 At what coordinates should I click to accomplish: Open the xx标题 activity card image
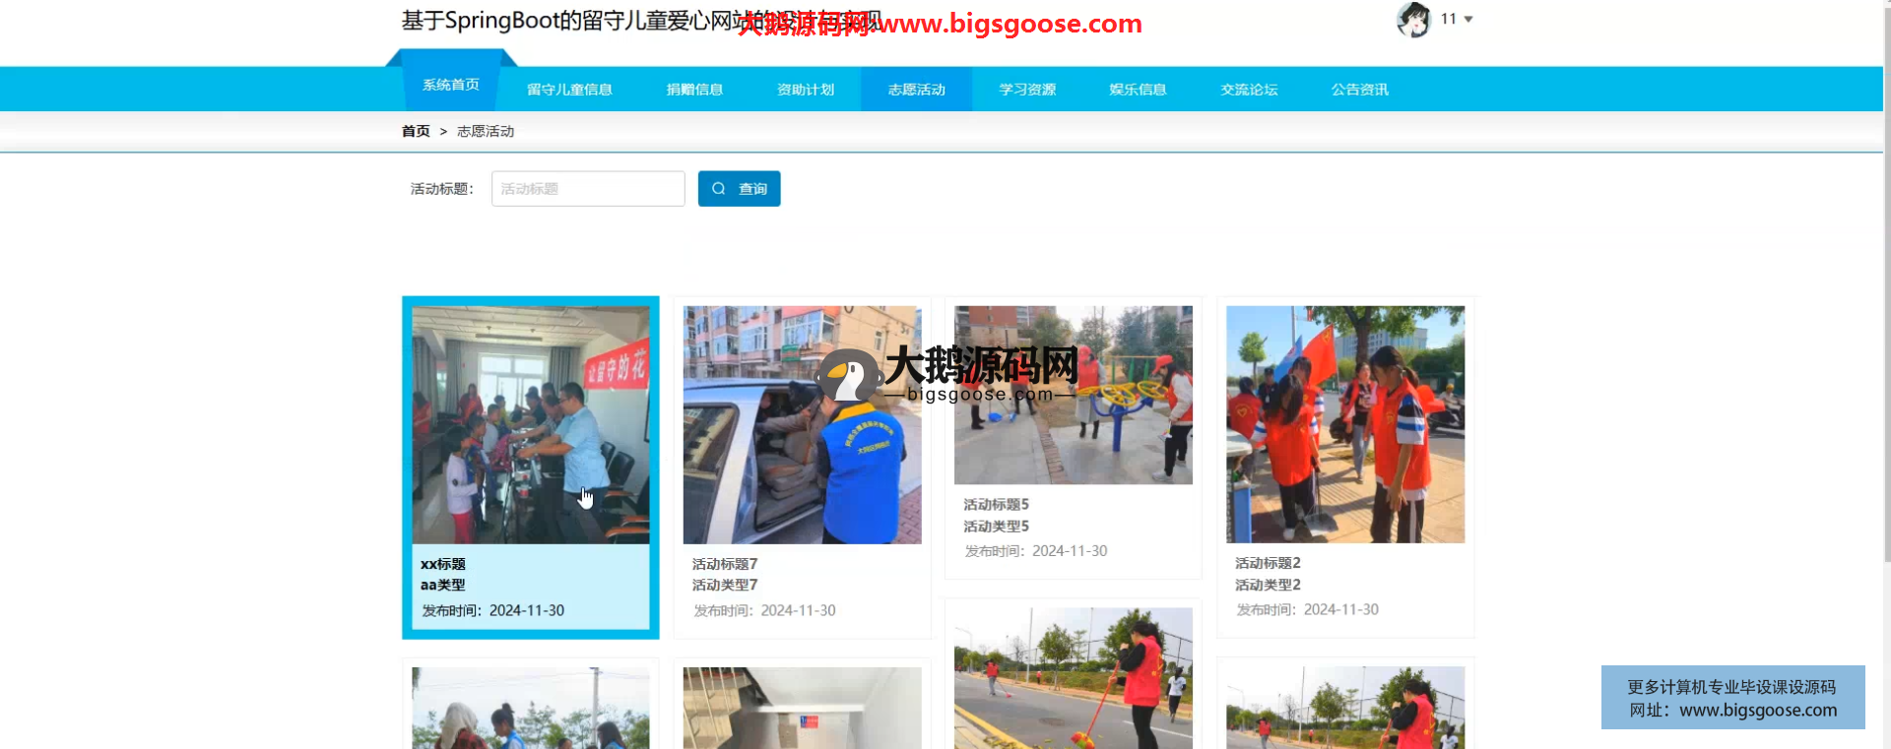click(530, 424)
